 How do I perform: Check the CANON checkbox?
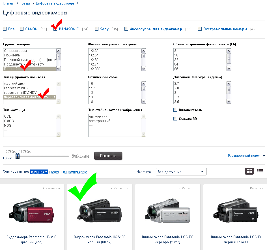pos(21,29)
